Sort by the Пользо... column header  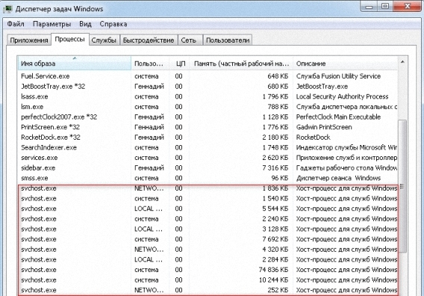pyautogui.click(x=150, y=64)
